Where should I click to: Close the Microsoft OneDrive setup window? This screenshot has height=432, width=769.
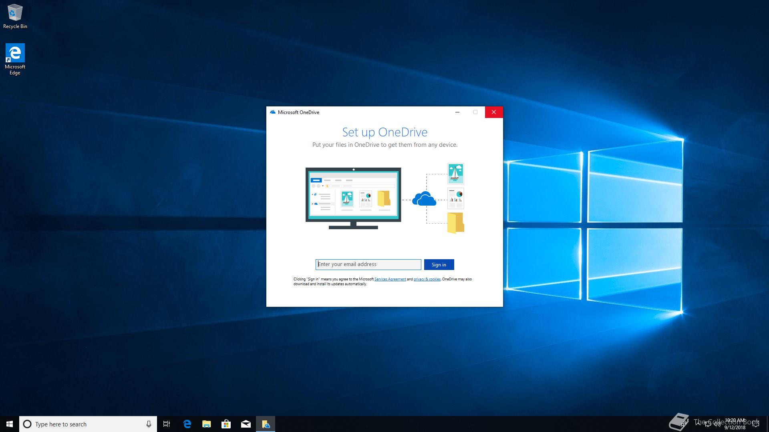click(494, 112)
